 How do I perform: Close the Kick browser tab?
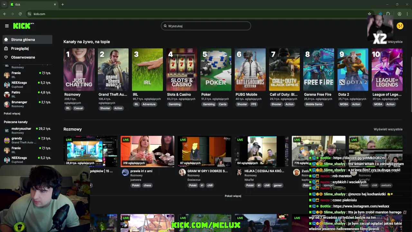55,5
